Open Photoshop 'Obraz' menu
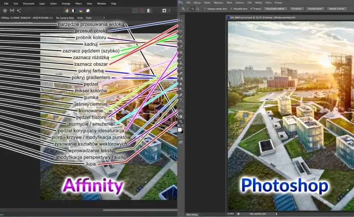Image resolution: width=354 pixels, height=217 pixels. point(207,3)
